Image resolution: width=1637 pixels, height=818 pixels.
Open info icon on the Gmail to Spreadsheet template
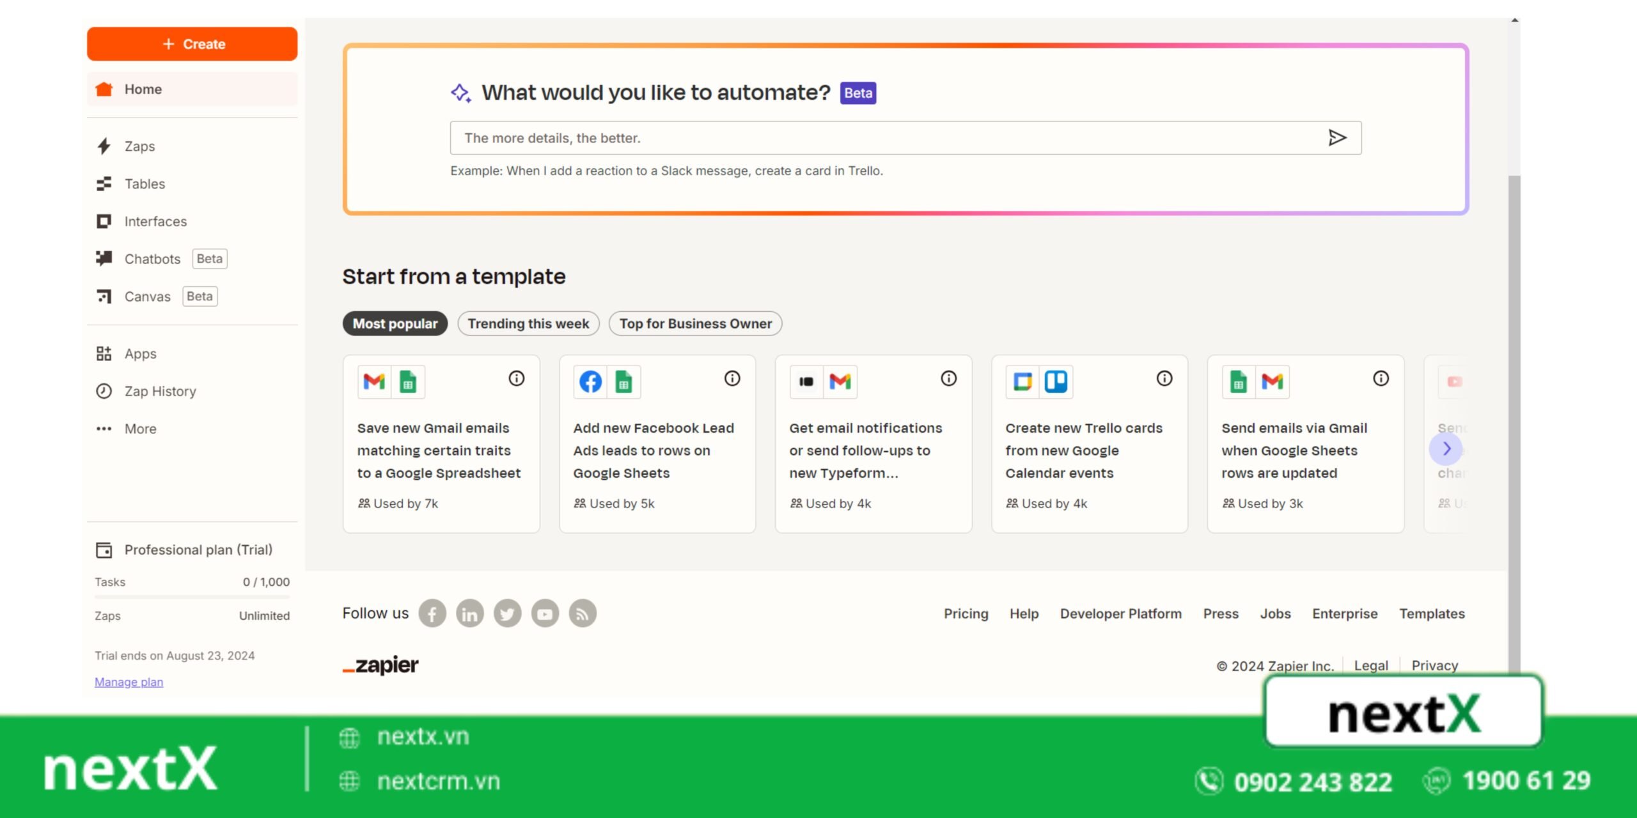(x=516, y=378)
